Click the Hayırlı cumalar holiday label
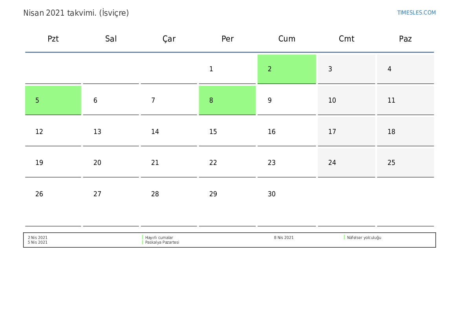This screenshot has height=324, width=459. point(159,238)
